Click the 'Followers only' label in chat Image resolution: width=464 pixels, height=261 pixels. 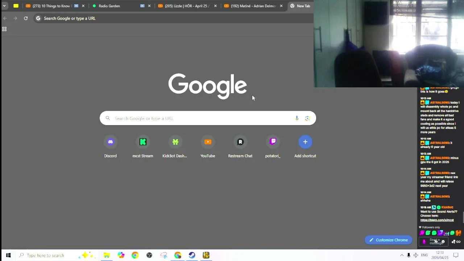pyautogui.click(x=431, y=227)
